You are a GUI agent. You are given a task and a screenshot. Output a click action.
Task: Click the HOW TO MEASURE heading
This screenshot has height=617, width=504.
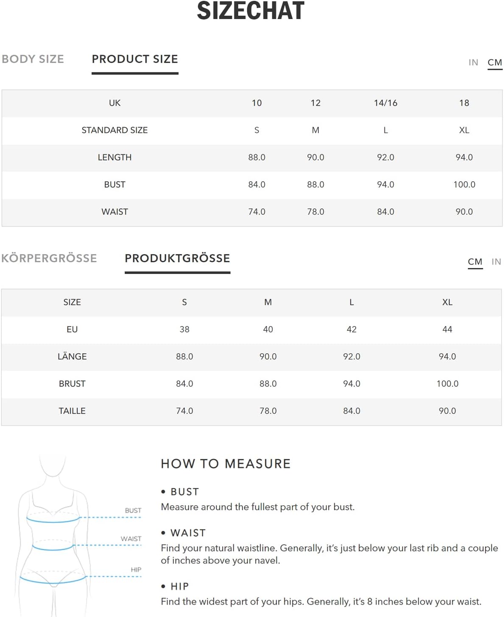(226, 464)
